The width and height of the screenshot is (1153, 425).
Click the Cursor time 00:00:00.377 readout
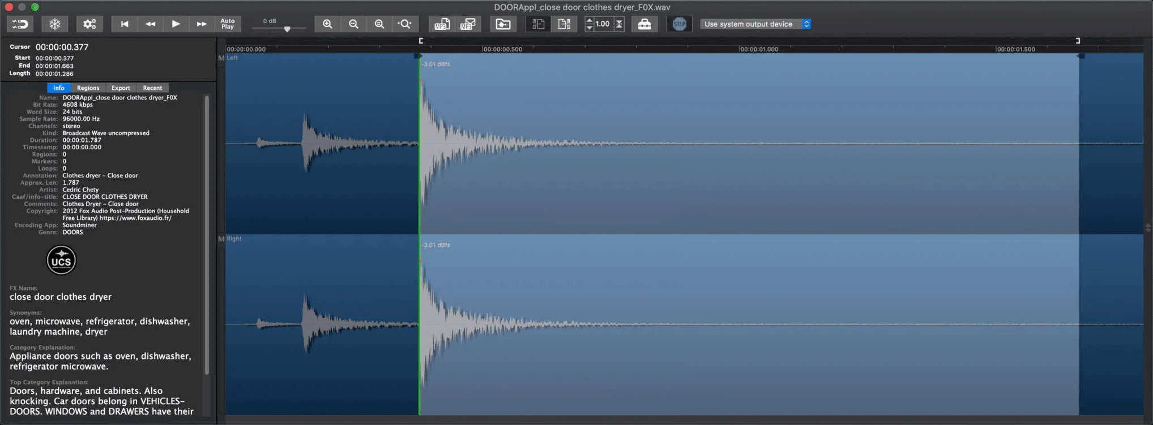coord(62,47)
